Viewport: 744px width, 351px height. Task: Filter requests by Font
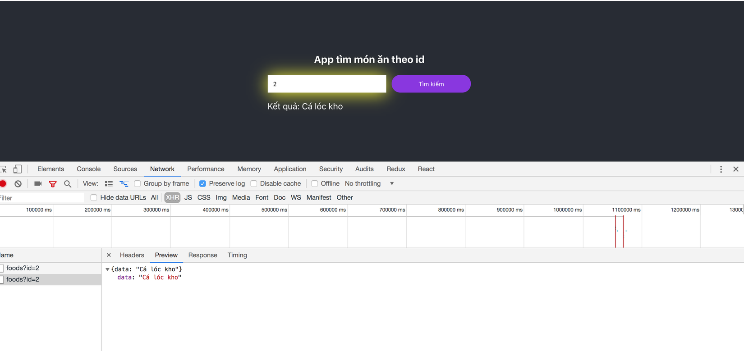(262, 198)
